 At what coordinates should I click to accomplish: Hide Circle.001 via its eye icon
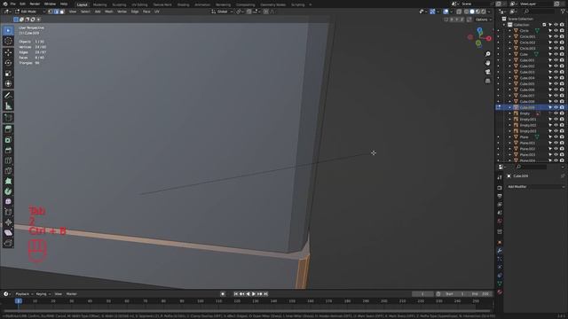point(556,36)
